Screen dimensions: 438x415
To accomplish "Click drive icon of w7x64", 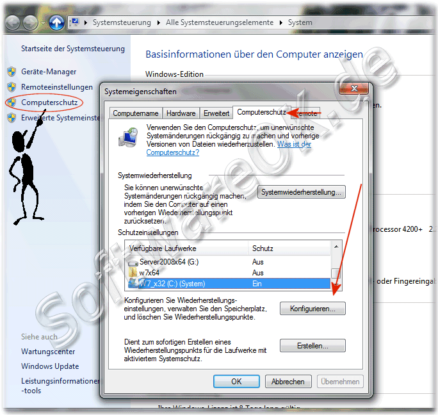I will pyautogui.click(x=133, y=272).
